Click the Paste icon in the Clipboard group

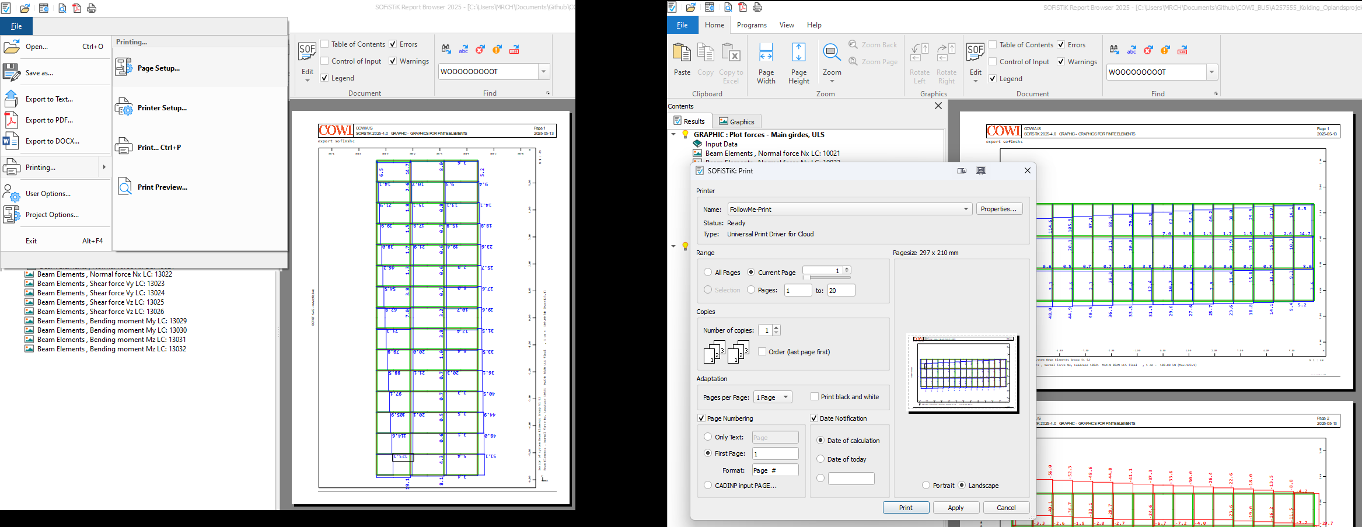tap(682, 53)
